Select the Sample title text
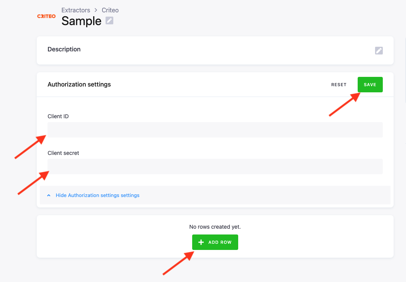Viewport: 406px width, 282px height. tap(81, 21)
